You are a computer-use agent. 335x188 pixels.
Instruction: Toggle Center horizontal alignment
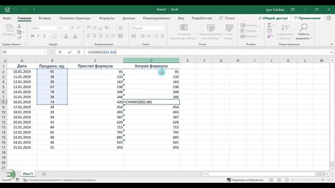[95, 36]
